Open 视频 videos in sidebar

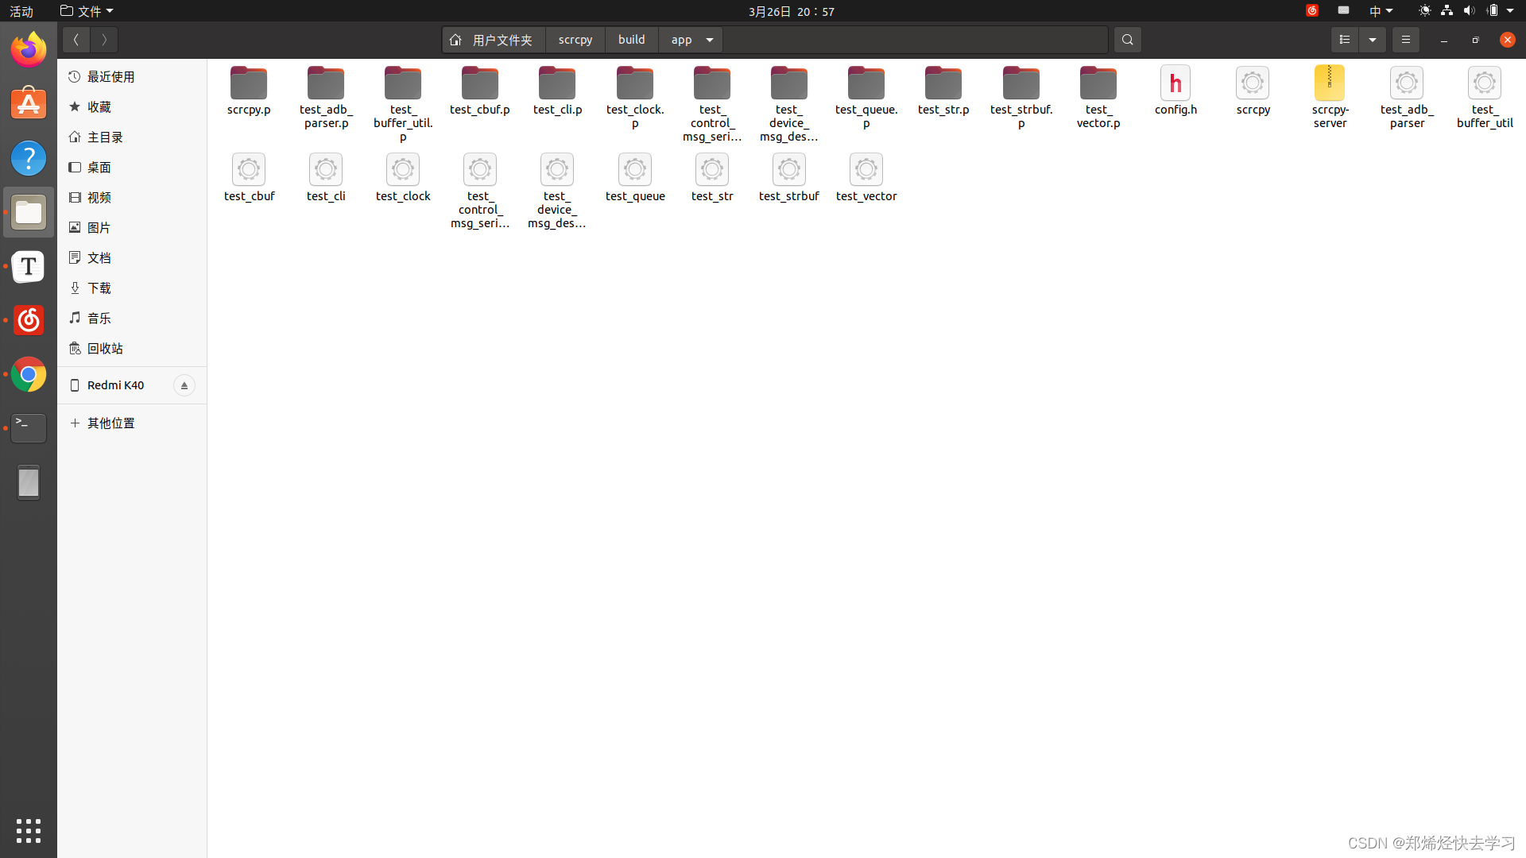point(132,198)
